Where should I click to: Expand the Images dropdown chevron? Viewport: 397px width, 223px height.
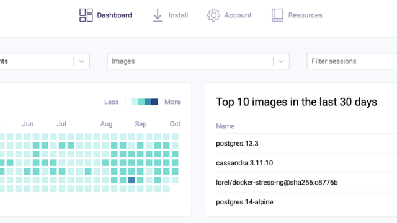[x=281, y=61]
